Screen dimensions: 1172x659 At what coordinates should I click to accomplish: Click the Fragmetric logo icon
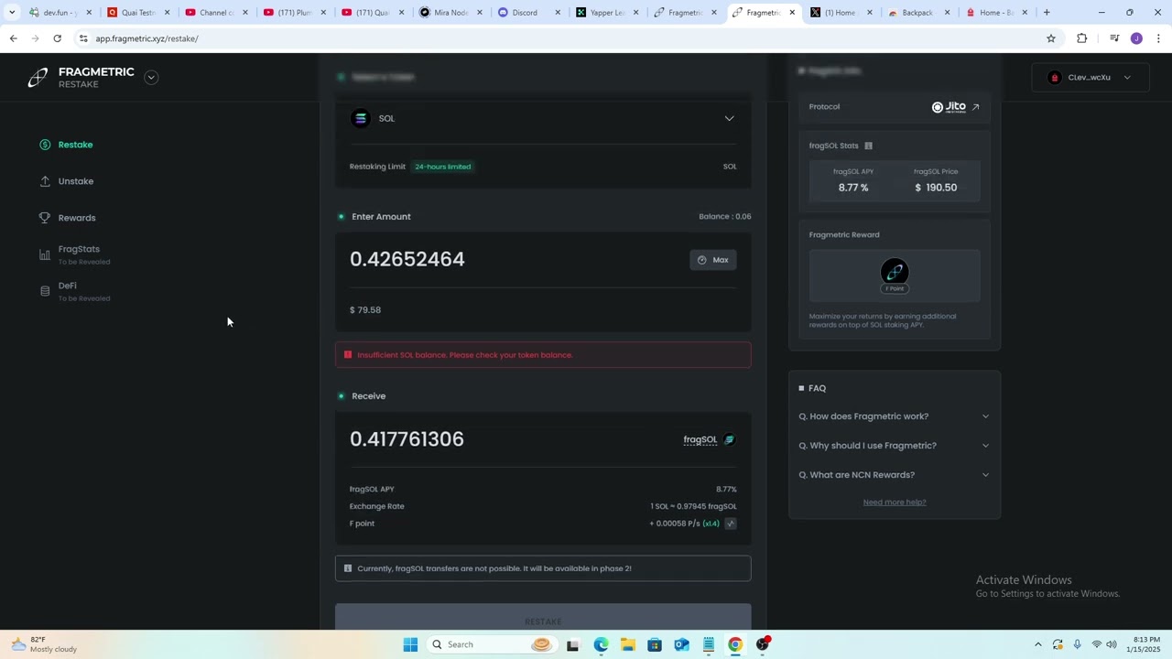point(38,78)
